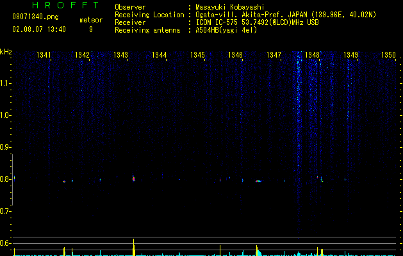Click the 0.8 kHz frequency label
This screenshot has height=256, width=403.
(6, 179)
